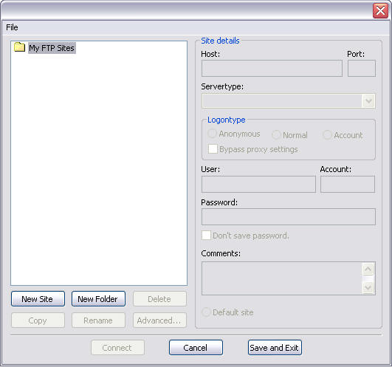Image resolution: width=392 pixels, height=367 pixels.
Task: Click the Comments scroll down arrow
Action: pyautogui.click(x=368, y=287)
